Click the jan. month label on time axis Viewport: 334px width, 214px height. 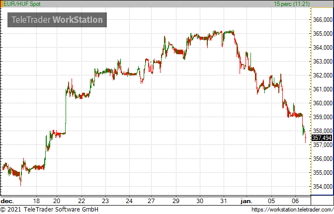pyautogui.click(x=247, y=201)
